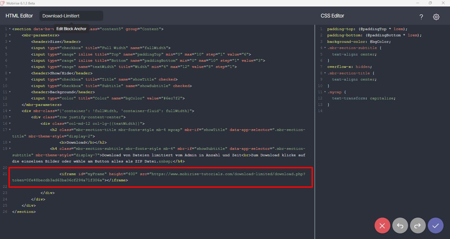Click the CSS Editor heading
The width and height of the screenshot is (450, 239).
332,16
